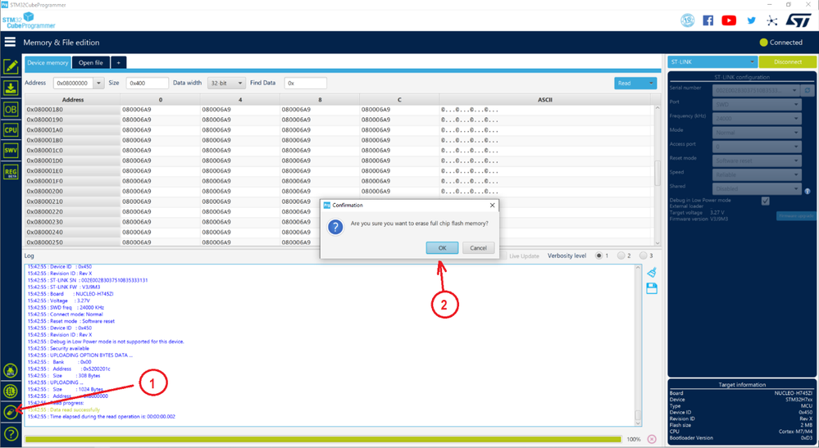Click the green progress bar
Image resolution: width=819 pixels, height=448 pixels.
[x=323, y=439]
